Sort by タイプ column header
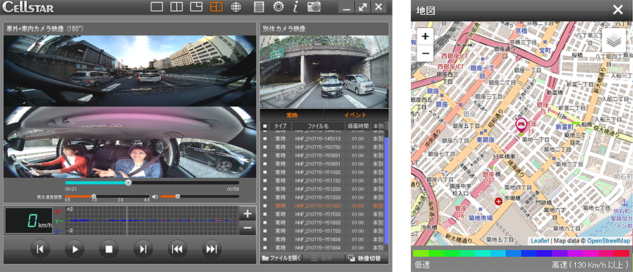This screenshot has height=272, width=633. (x=280, y=126)
